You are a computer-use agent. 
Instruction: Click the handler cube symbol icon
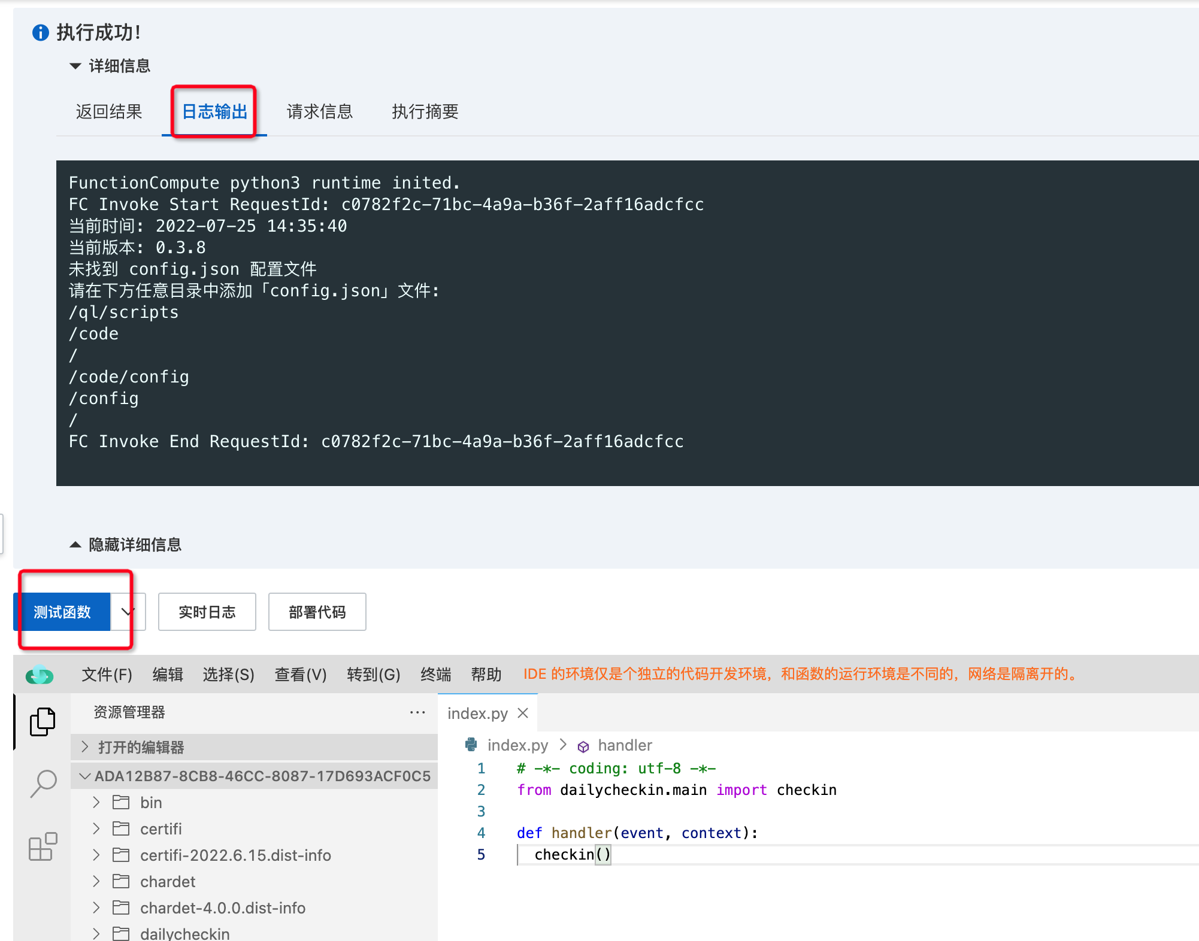tap(583, 746)
